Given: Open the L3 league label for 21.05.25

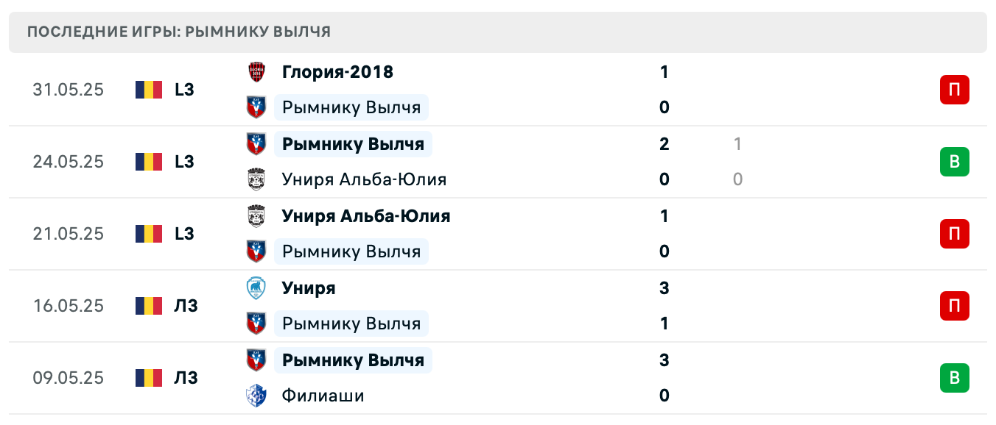Looking at the screenshot, I should 186,234.
